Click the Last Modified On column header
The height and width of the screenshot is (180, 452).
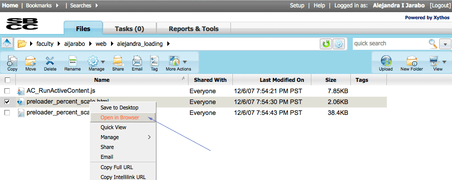[x=282, y=80]
